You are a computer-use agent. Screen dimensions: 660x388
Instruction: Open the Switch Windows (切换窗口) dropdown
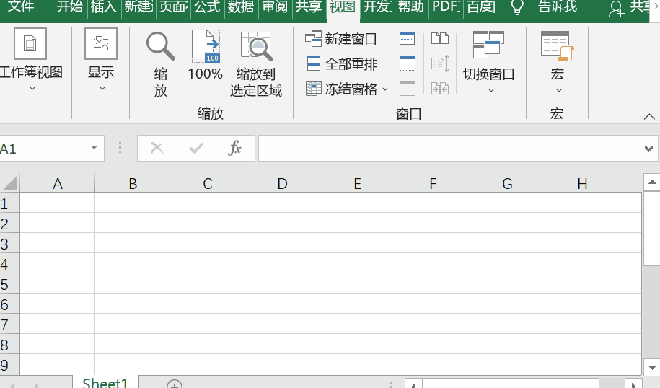(x=488, y=62)
